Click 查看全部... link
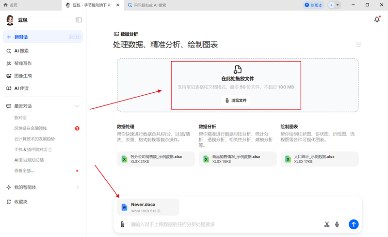This screenshot has height=237, width=388. 24,171
